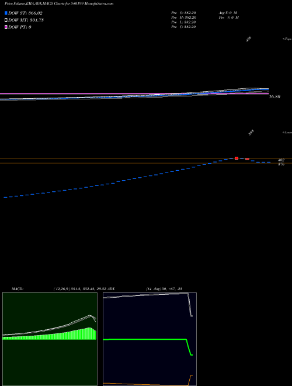
Task: Select the 'DOW ST: 366.02' legend text
Action: [x=25, y=13]
